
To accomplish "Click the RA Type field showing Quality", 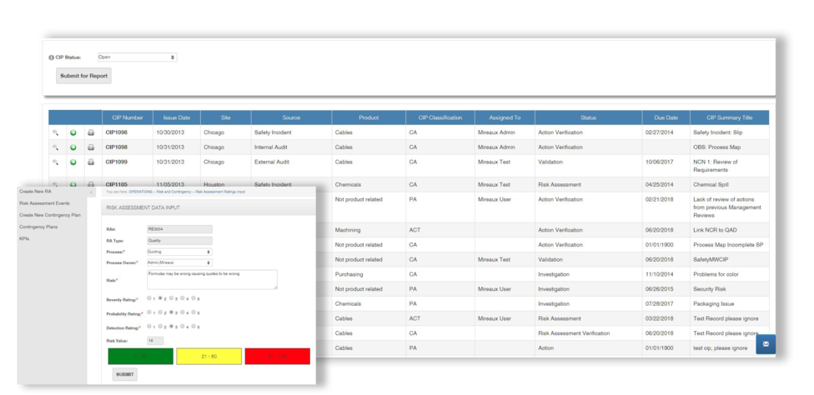I will coord(179,241).
